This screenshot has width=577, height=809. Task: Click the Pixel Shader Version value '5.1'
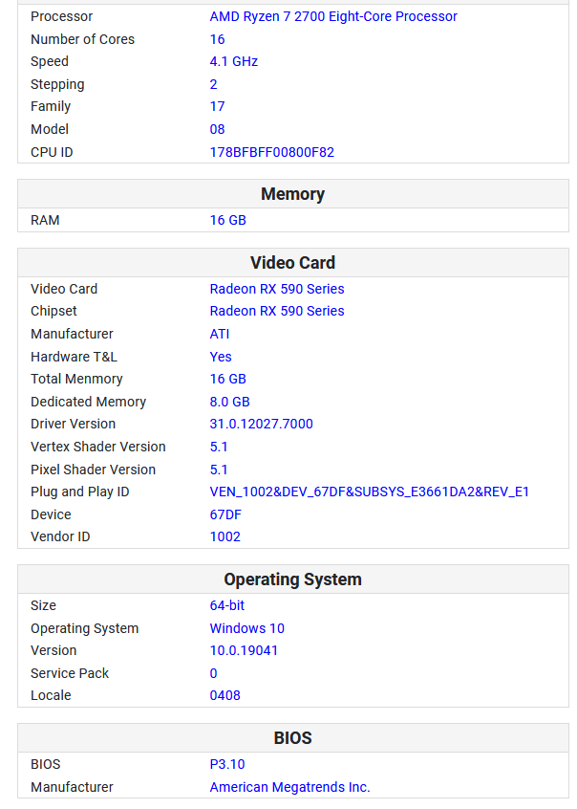click(219, 470)
